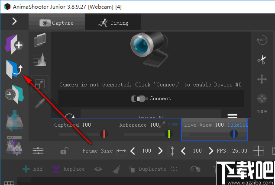Click the broom clear frames icon
Screen dimensions: 275x185
(116, 169)
